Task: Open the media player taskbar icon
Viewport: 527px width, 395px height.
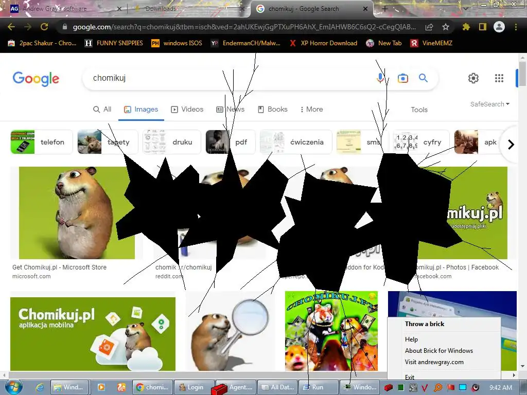Action: tap(101, 387)
